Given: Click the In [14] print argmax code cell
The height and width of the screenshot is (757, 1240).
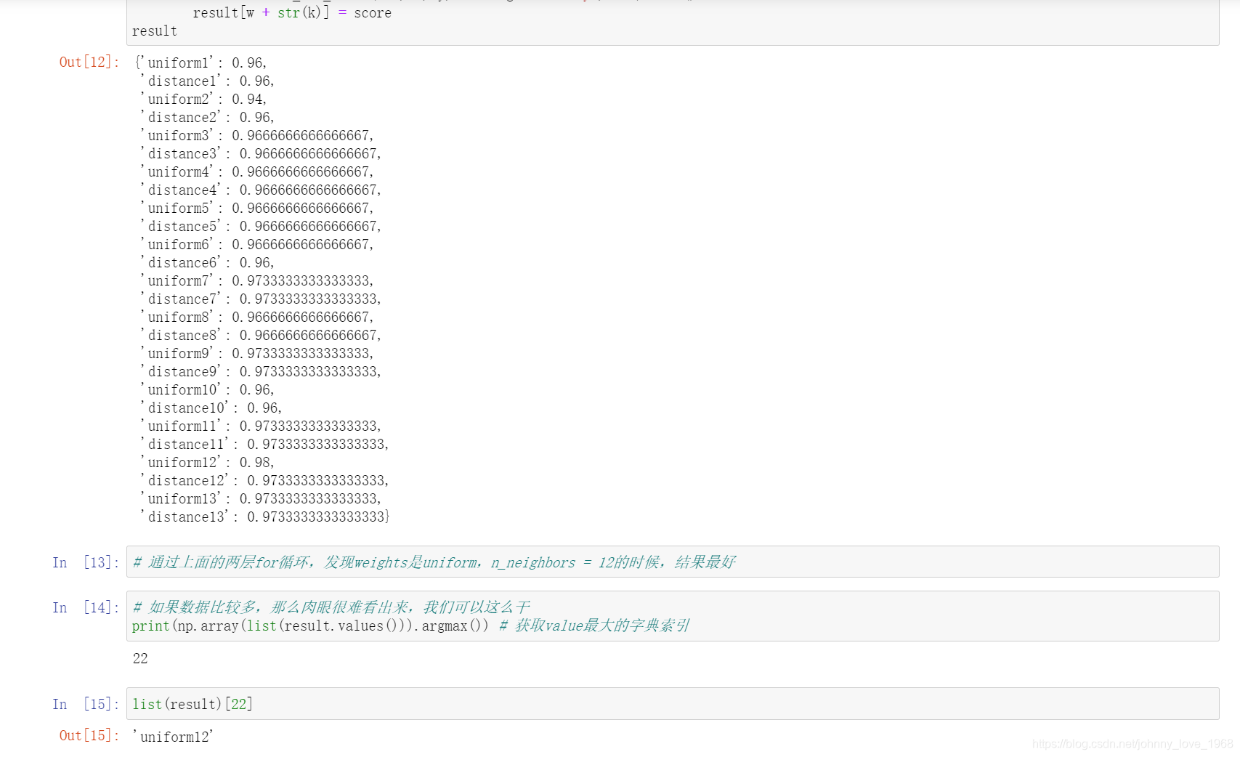Looking at the screenshot, I should [672, 616].
